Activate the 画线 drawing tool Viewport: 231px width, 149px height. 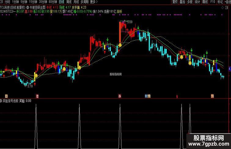[205, 2]
